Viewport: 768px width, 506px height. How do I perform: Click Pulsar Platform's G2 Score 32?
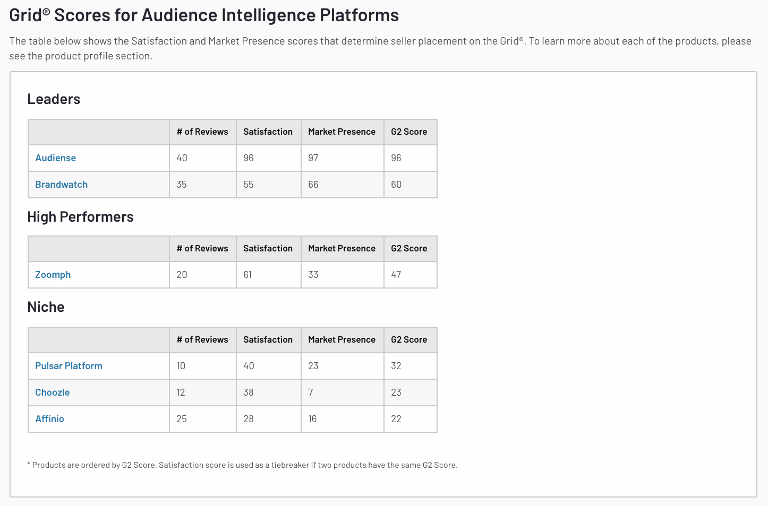[x=396, y=366]
